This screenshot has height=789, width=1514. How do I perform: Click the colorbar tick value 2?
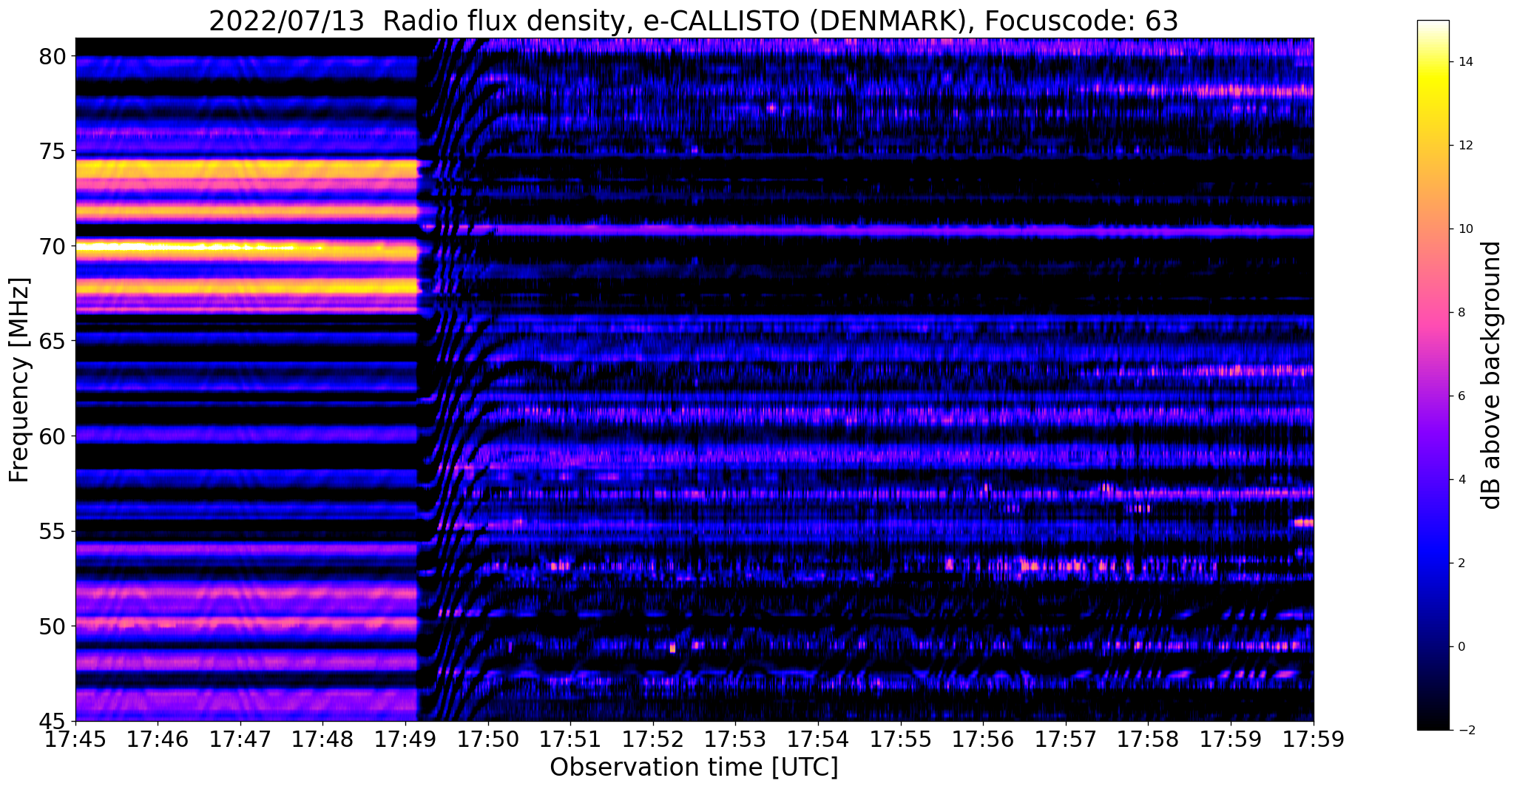point(1461,563)
